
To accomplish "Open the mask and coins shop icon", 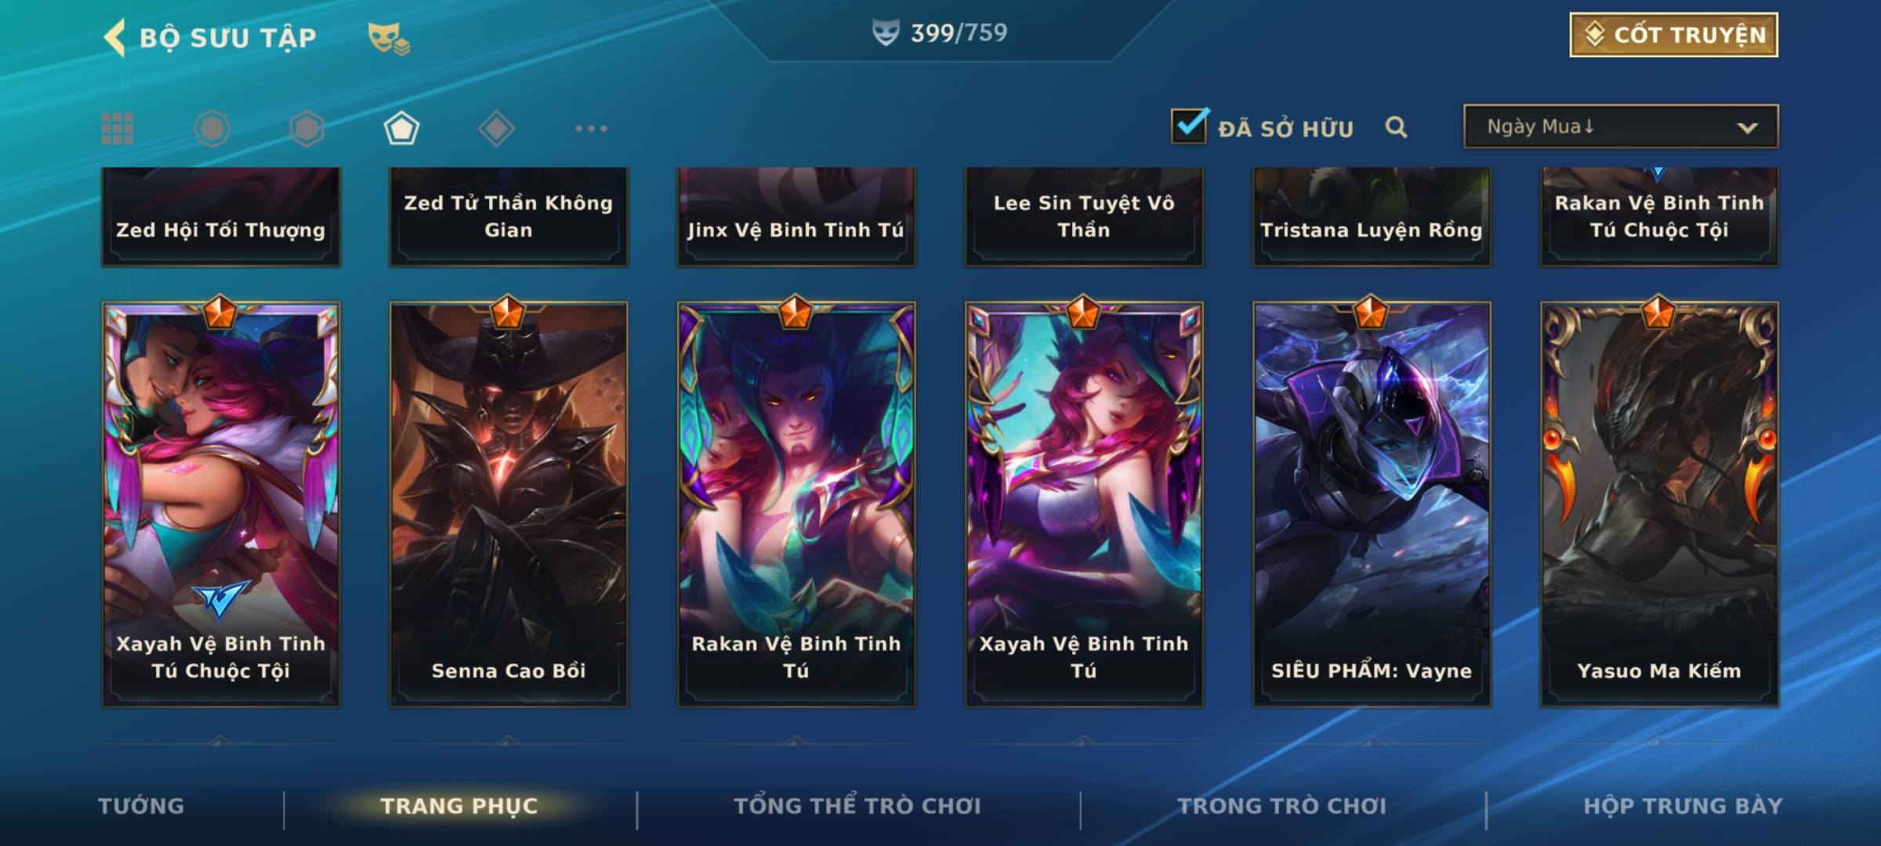I will pos(389,38).
